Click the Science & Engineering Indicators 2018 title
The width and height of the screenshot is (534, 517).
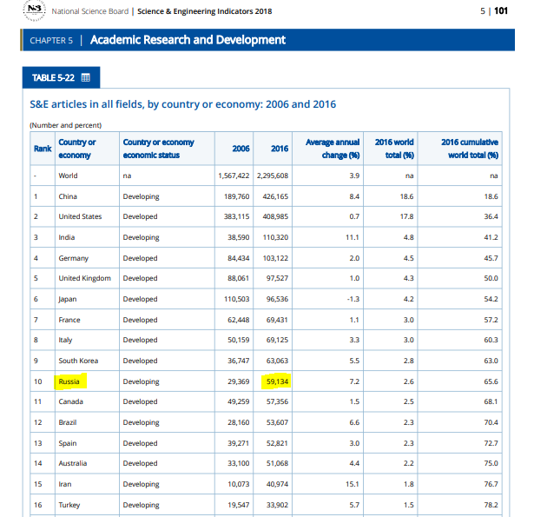205,11
